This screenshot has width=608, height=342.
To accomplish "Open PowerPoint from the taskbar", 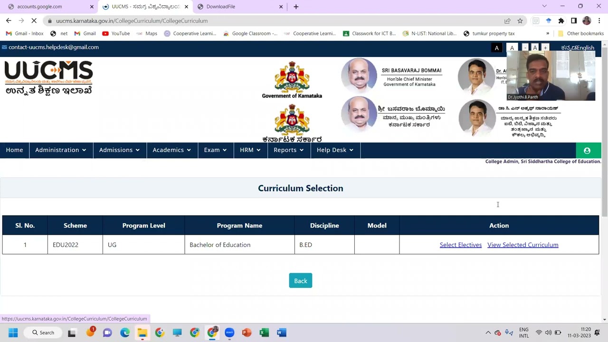I will pyautogui.click(x=247, y=332).
